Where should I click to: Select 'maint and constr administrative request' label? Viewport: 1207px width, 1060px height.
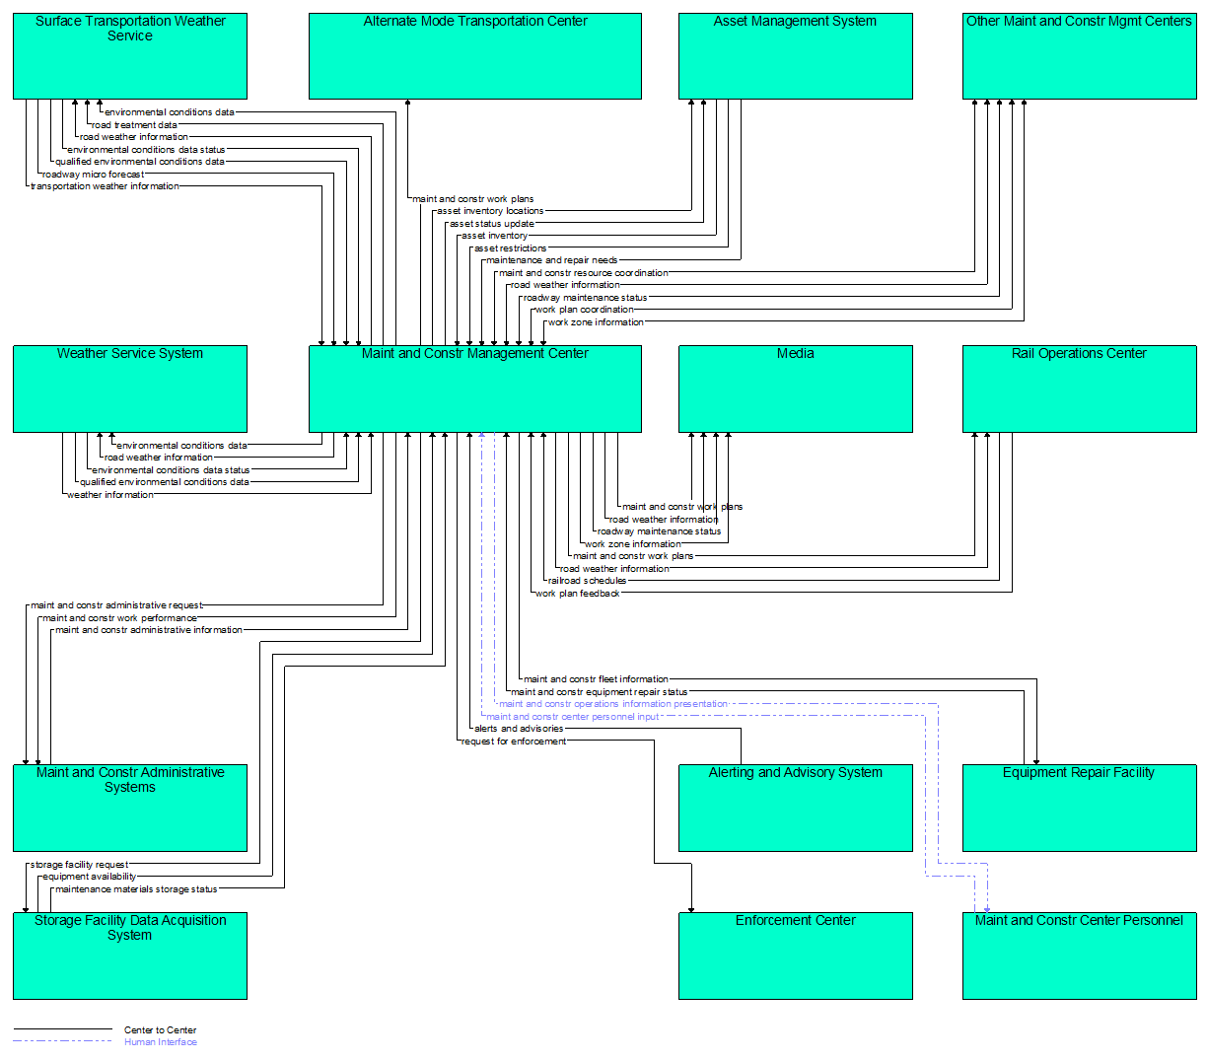[116, 605]
